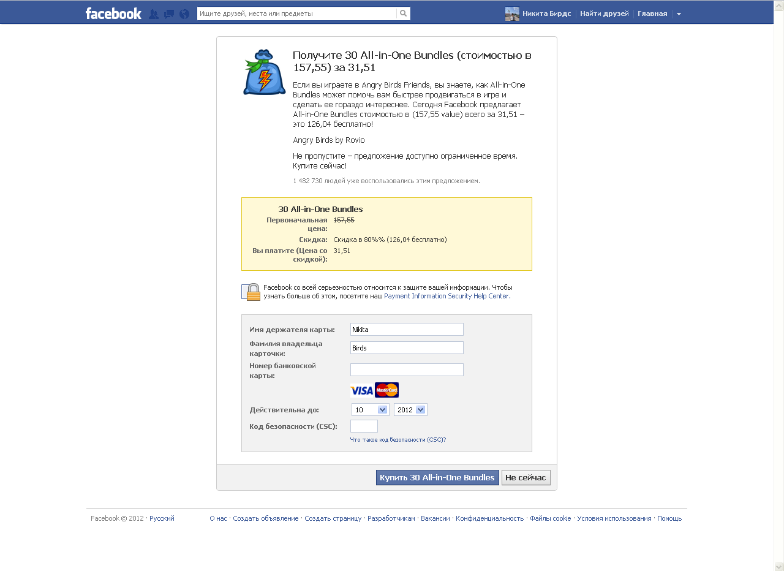Click the security code CSC field
This screenshot has width=784, height=571.
point(364,426)
